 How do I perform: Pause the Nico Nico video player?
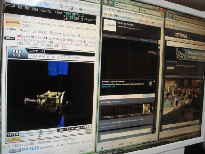coord(10,135)
